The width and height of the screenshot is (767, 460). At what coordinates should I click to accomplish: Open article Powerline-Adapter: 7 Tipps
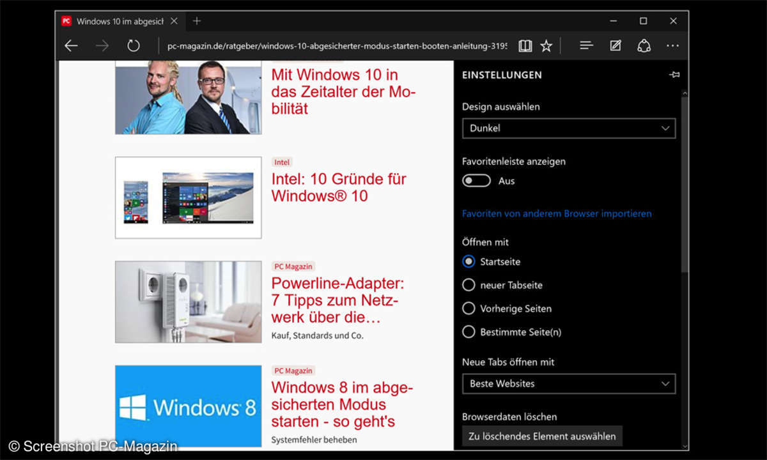337,300
